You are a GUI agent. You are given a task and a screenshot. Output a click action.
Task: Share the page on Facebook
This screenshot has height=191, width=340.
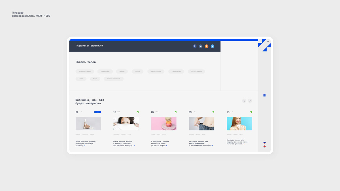(x=195, y=46)
